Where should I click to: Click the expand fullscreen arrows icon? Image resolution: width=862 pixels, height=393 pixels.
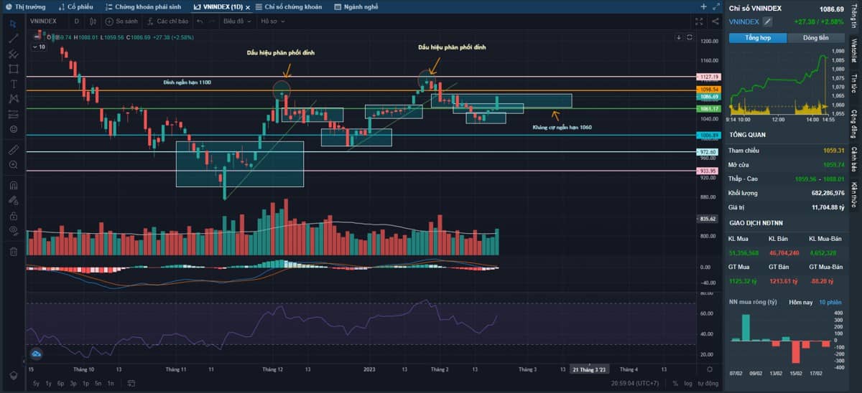click(x=718, y=6)
